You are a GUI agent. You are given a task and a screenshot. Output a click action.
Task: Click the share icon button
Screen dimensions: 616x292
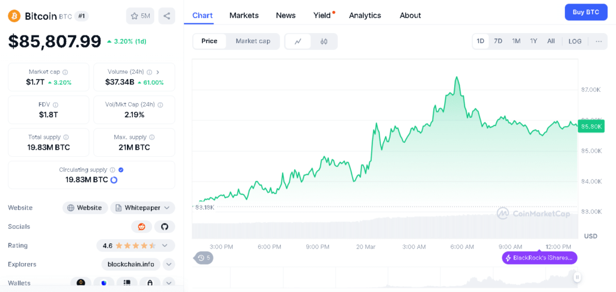click(167, 16)
